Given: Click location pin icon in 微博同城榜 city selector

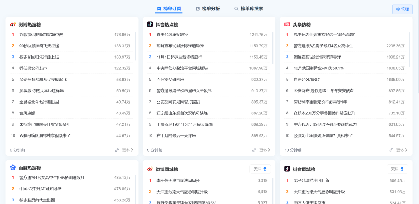Looking at the screenshot, I should click(265, 169).
